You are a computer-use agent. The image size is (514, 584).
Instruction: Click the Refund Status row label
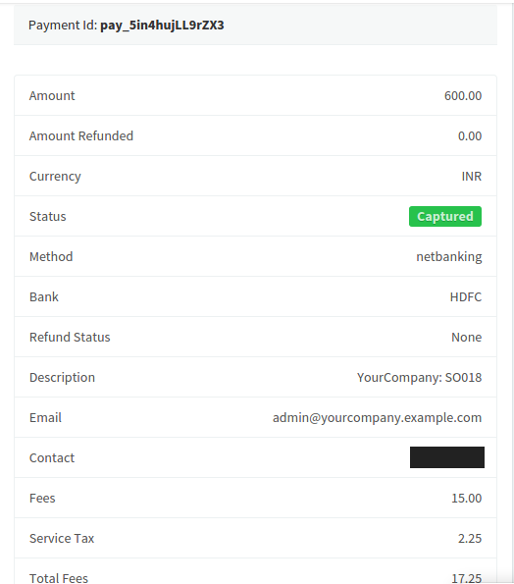[70, 337]
